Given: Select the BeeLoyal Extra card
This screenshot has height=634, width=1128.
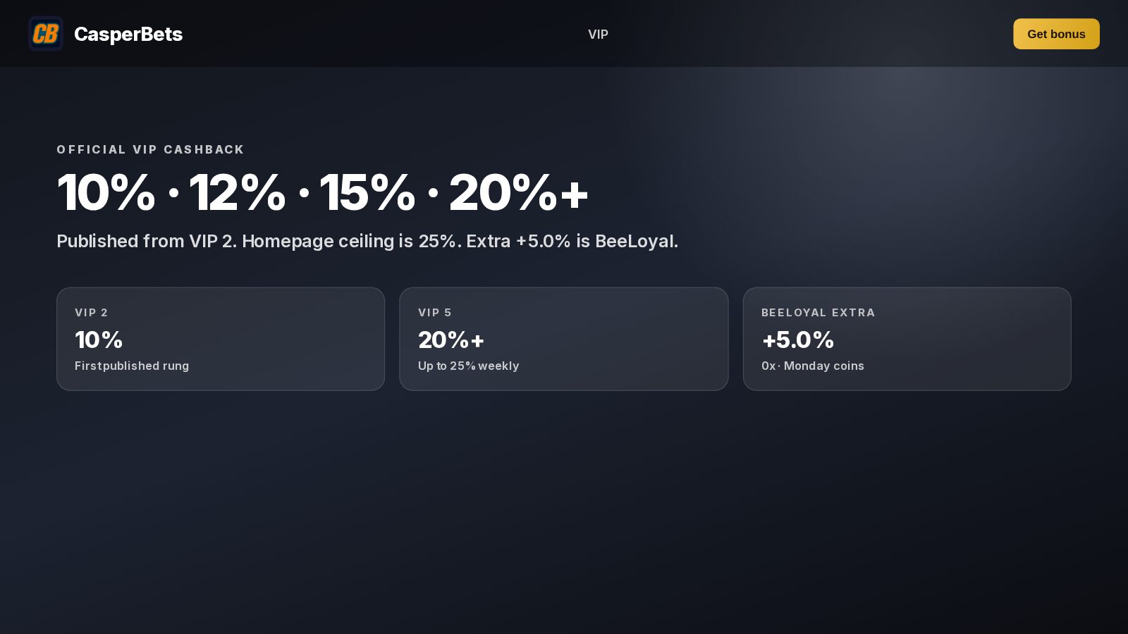Looking at the screenshot, I should click(907, 339).
